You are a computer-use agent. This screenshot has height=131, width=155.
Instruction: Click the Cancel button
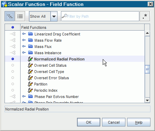pos(114,122)
